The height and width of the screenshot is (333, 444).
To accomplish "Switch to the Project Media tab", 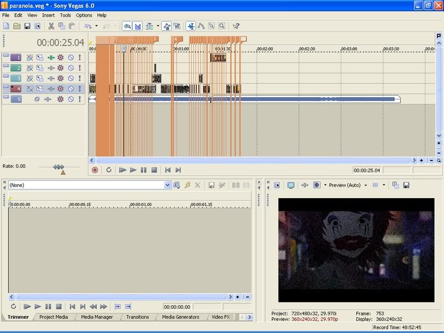I will click(54, 317).
